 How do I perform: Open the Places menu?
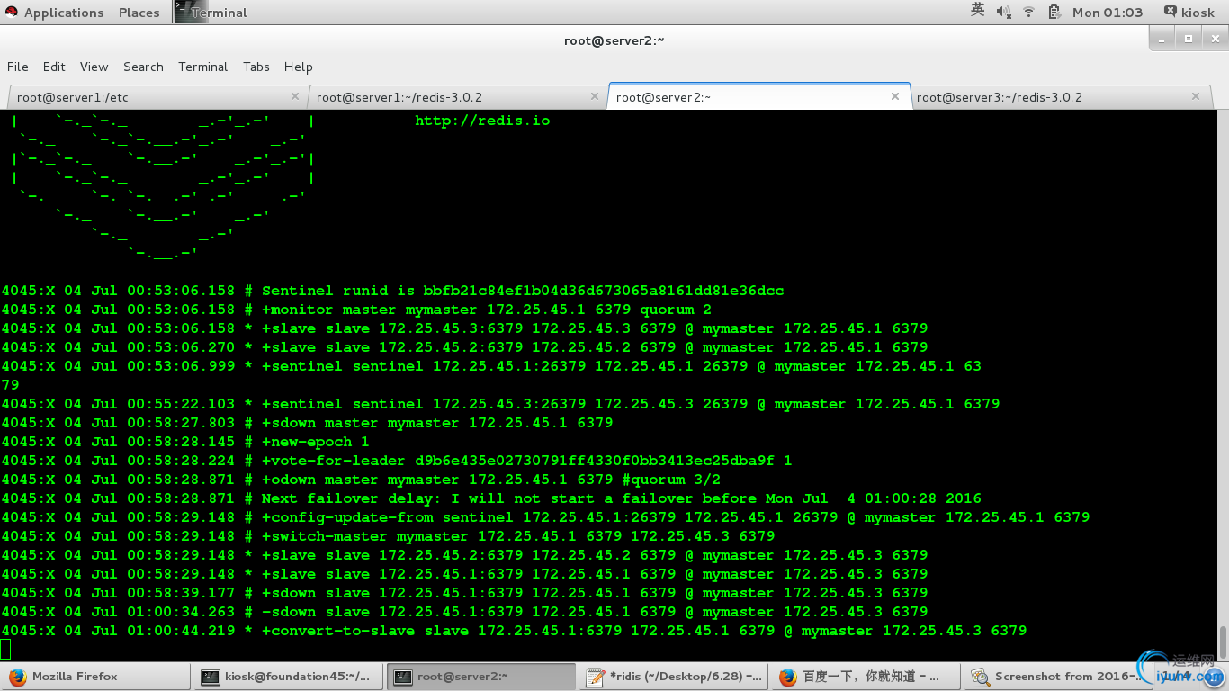pyautogui.click(x=139, y=13)
